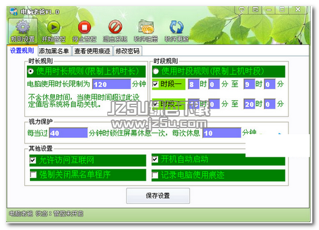This screenshot has height=230, width=319.
Task: Open the 查看使用痕迹 tab
Action: 92,51
